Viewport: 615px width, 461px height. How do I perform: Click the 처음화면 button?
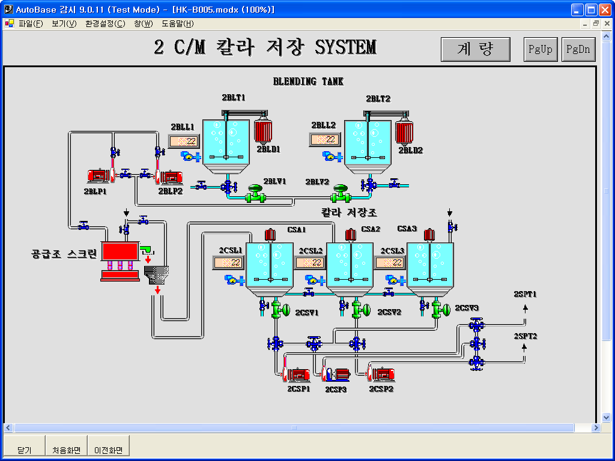(66, 450)
